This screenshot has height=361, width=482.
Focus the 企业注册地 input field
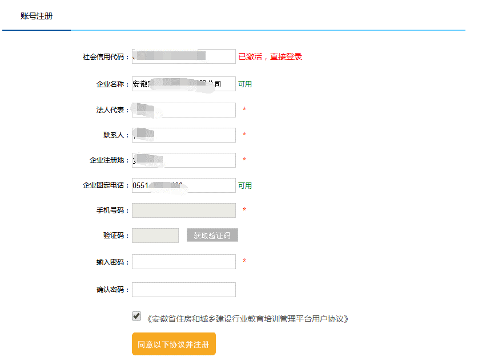pyautogui.click(x=183, y=160)
